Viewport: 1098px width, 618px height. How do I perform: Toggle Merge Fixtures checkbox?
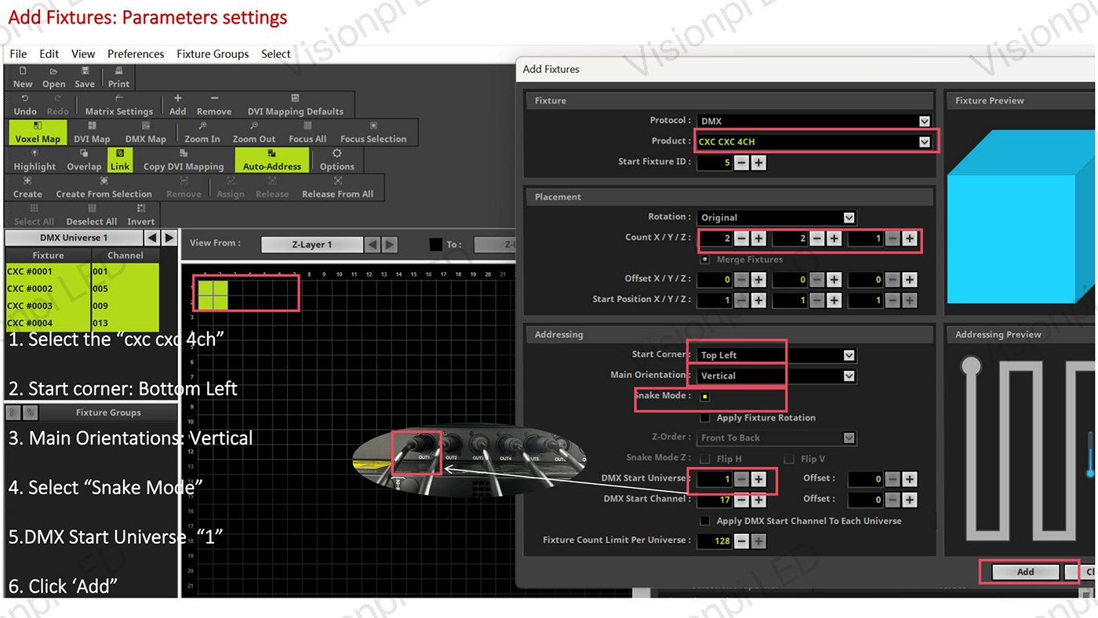[705, 260]
